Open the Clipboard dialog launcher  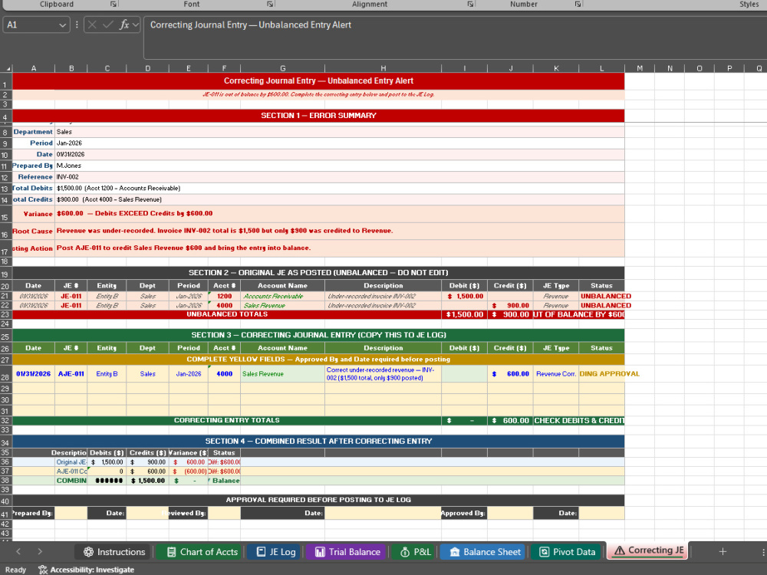tap(114, 4)
